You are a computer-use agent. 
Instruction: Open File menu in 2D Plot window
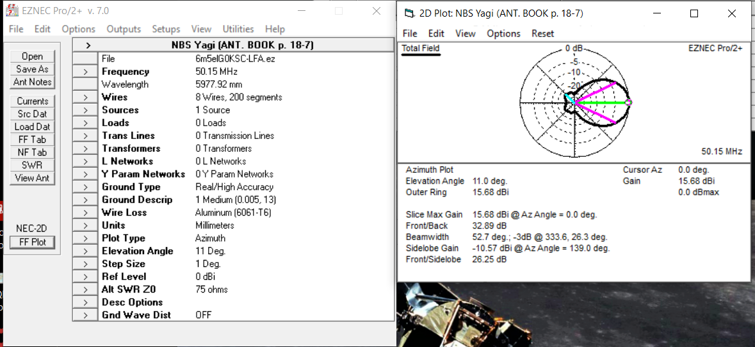tap(410, 34)
